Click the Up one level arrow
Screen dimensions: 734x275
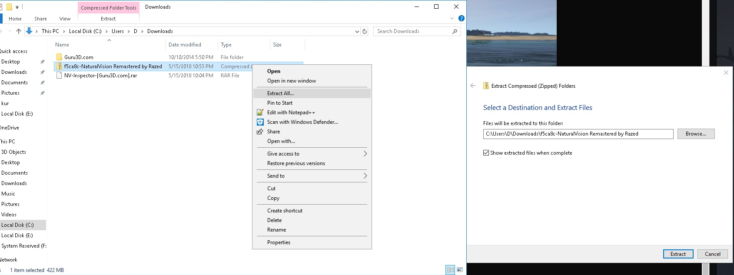click(19, 31)
